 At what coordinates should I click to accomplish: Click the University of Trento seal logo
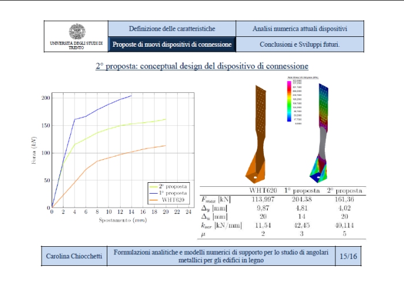[76, 31]
